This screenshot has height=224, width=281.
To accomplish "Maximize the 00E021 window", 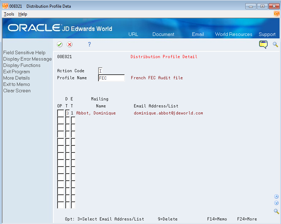I will click(262, 6).
